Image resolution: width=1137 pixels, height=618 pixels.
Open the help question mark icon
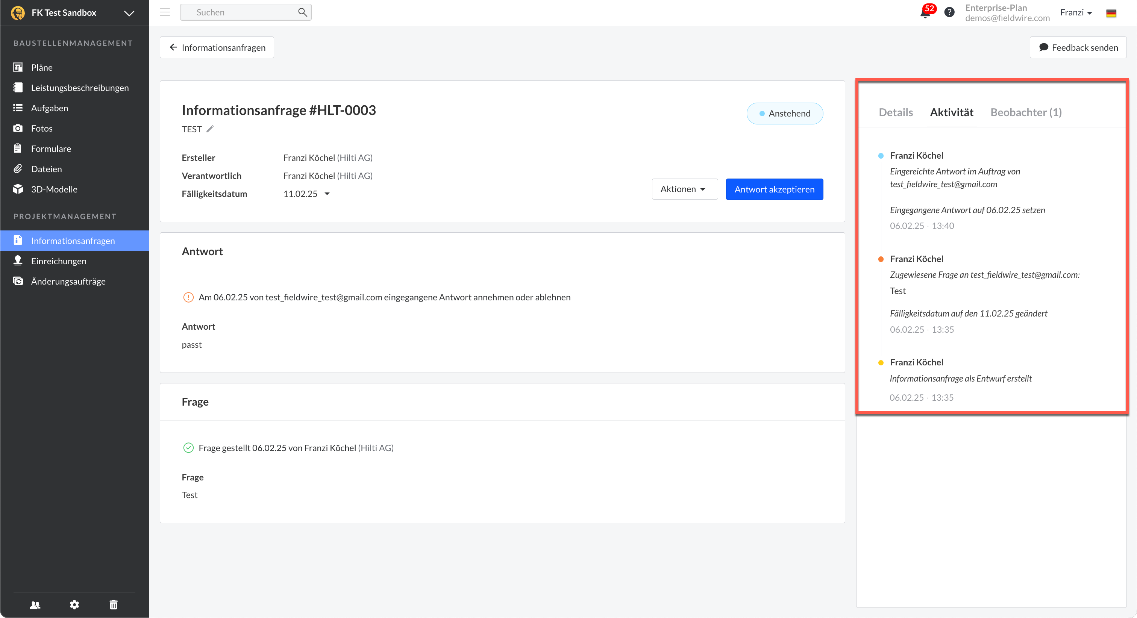click(x=949, y=12)
